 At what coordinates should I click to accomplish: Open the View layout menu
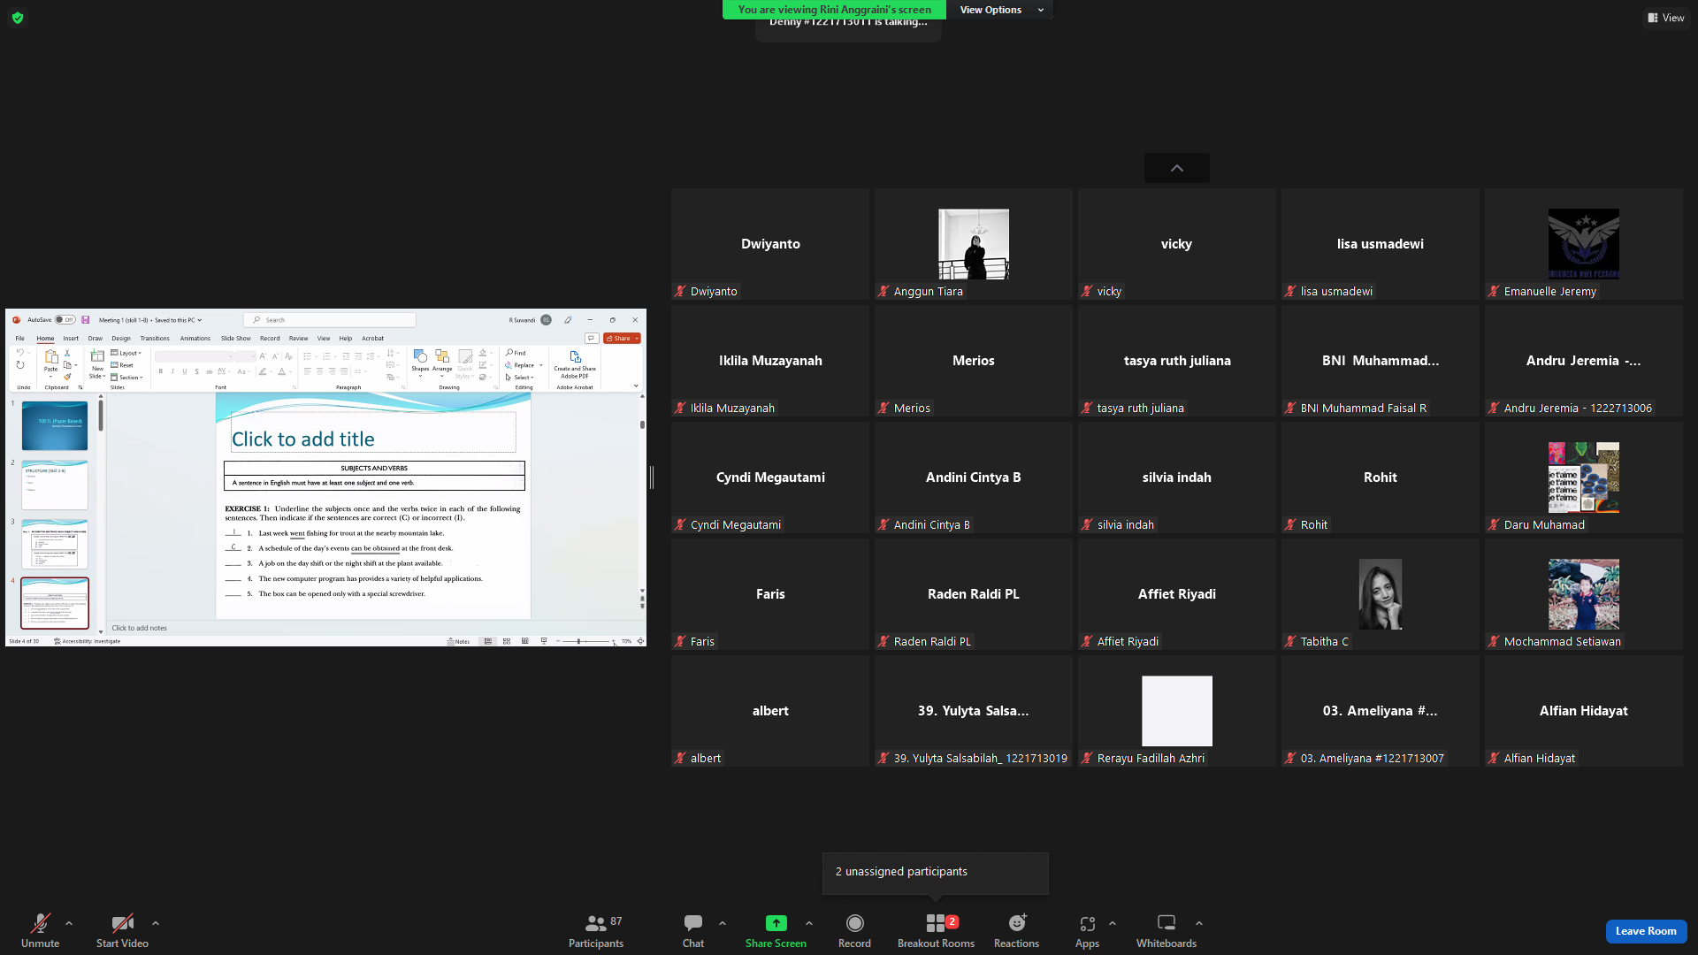pos(1665,18)
